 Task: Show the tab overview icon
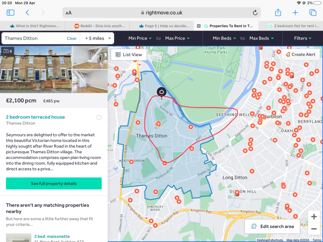pyautogui.click(x=313, y=13)
